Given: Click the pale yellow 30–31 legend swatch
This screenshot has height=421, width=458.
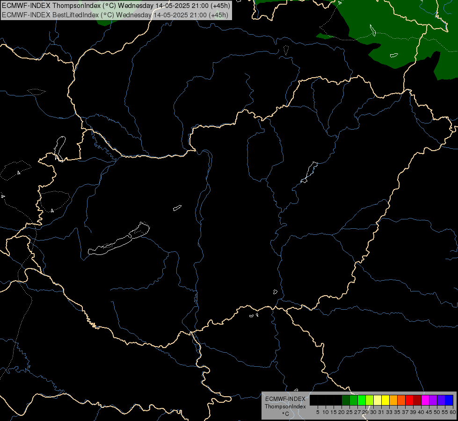Looking at the screenshot, I should tap(378, 400).
